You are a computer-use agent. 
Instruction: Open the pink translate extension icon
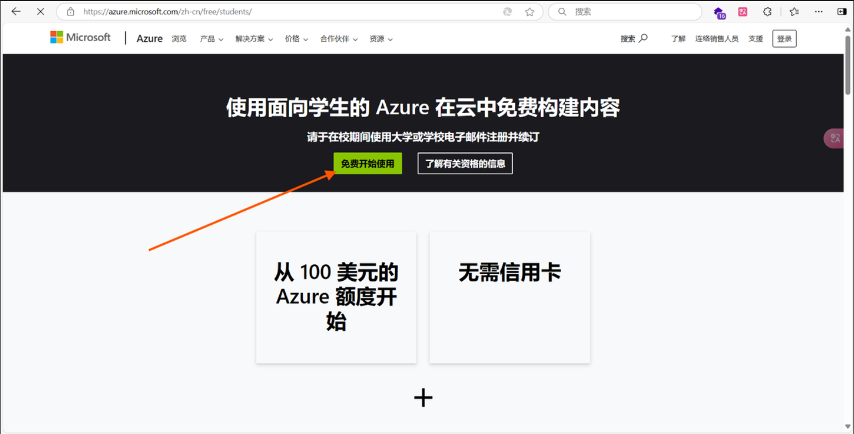click(742, 12)
